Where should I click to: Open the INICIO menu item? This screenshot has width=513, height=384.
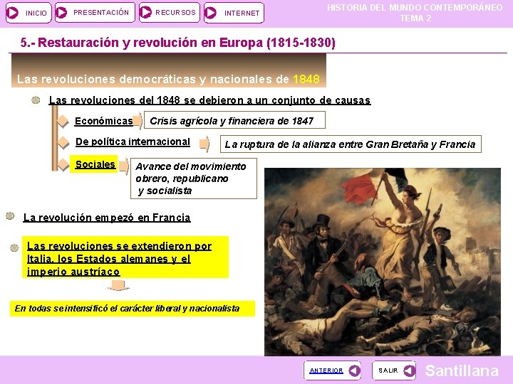click(x=28, y=13)
